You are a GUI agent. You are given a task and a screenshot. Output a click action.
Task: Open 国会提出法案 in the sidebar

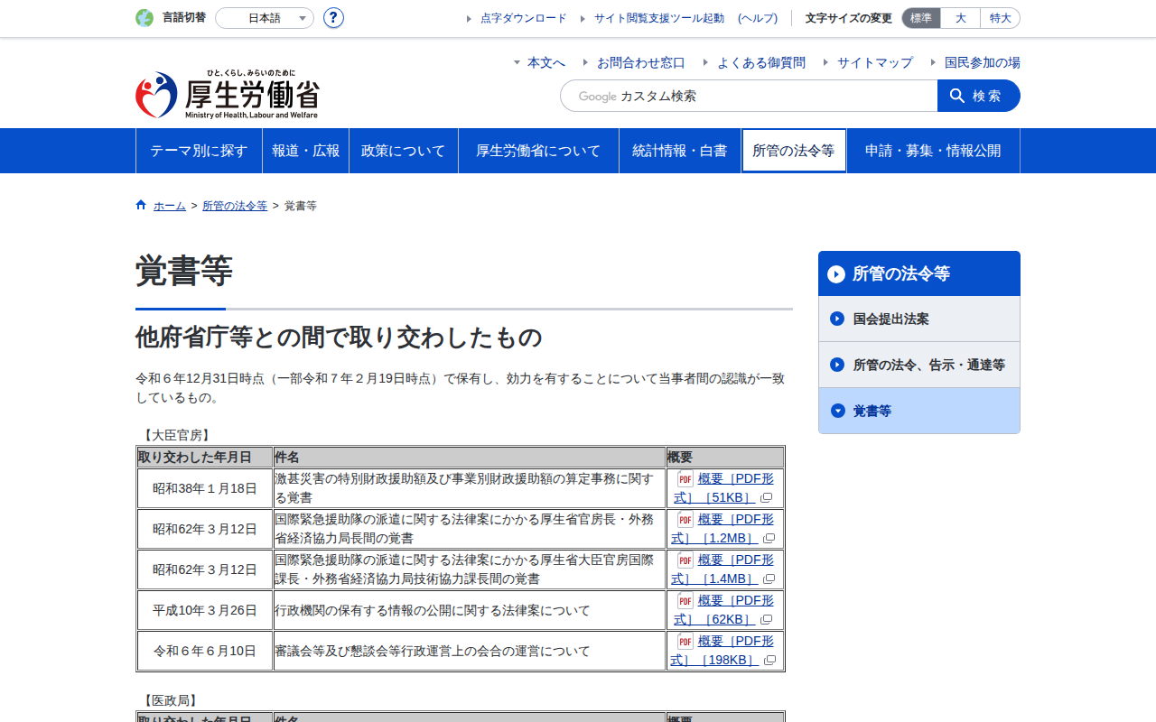[919, 319]
